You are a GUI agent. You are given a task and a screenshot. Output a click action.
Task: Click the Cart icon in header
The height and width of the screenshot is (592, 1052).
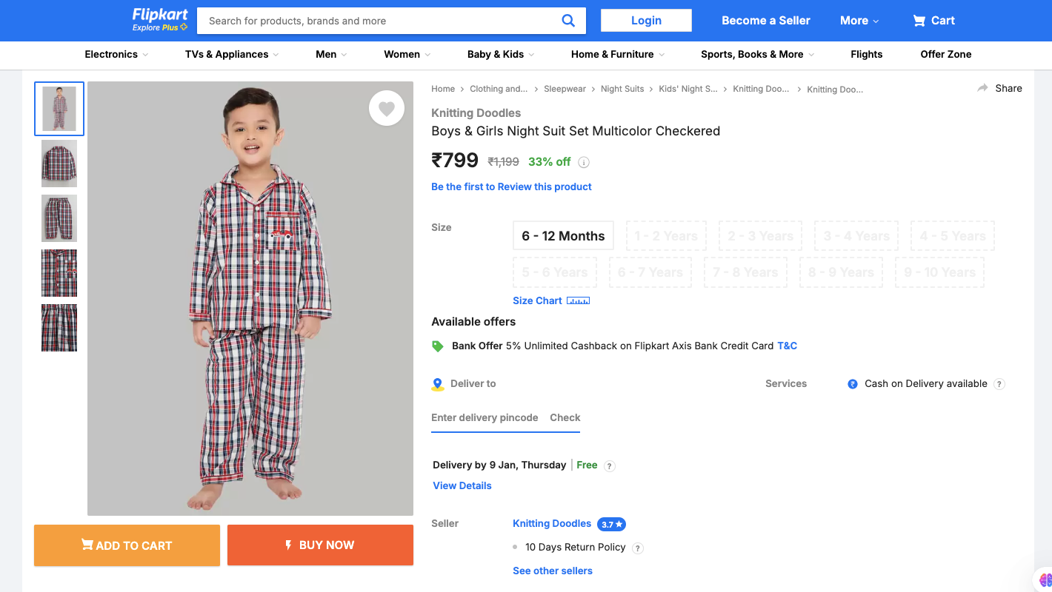[919, 21]
